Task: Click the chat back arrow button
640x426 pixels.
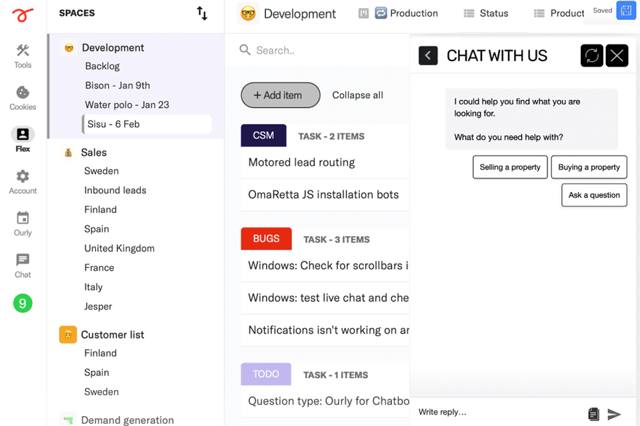Action: [x=428, y=55]
